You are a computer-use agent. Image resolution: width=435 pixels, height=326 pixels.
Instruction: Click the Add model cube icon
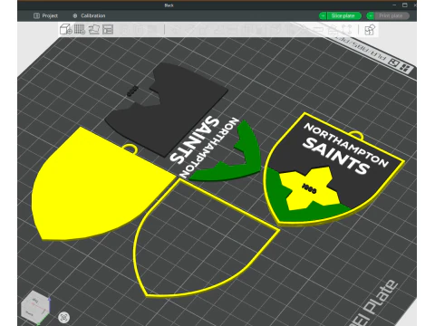click(x=65, y=29)
